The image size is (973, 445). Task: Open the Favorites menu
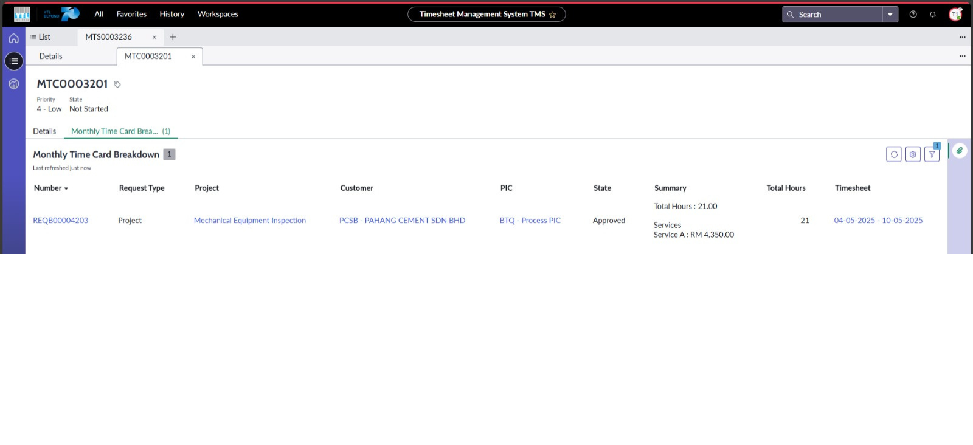click(x=131, y=14)
